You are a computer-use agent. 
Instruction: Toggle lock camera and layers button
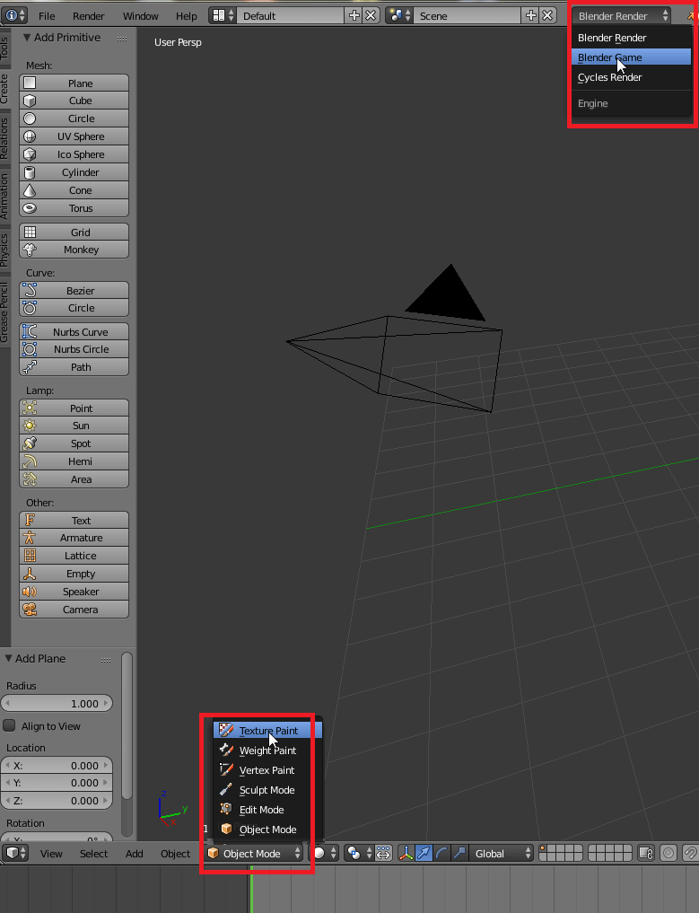click(646, 854)
